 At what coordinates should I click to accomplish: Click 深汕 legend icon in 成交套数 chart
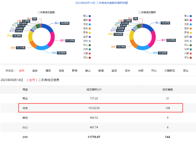coord(90,57)
